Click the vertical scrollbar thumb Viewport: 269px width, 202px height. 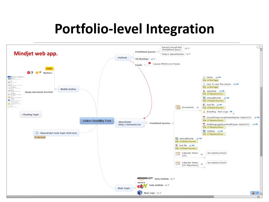(x=261, y=121)
